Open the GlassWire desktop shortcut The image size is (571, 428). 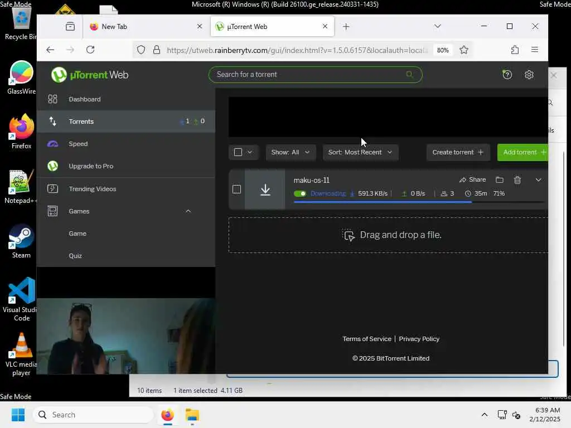(x=21, y=78)
